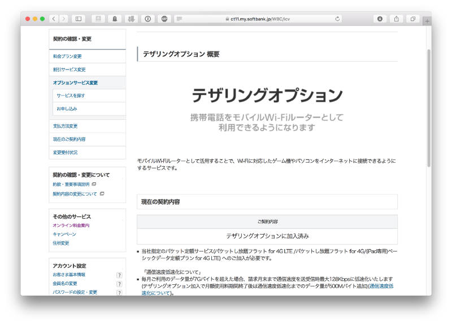Click the テザリングオプション 概要 heading
The height and width of the screenshot is (325, 452).
pyautogui.click(x=181, y=54)
